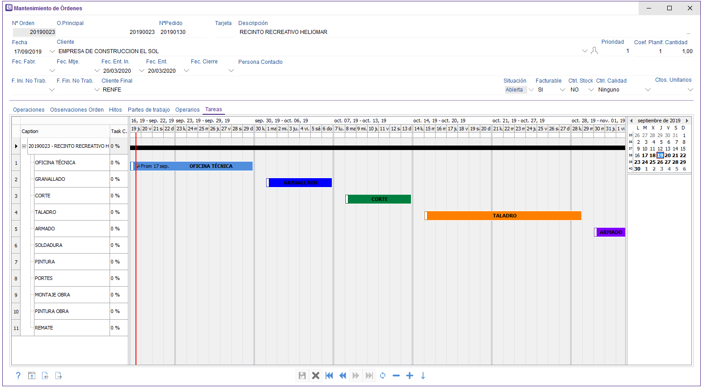703x388 pixels.
Task: Click the cancel X icon in bottom toolbar
Action: [x=316, y=375]
